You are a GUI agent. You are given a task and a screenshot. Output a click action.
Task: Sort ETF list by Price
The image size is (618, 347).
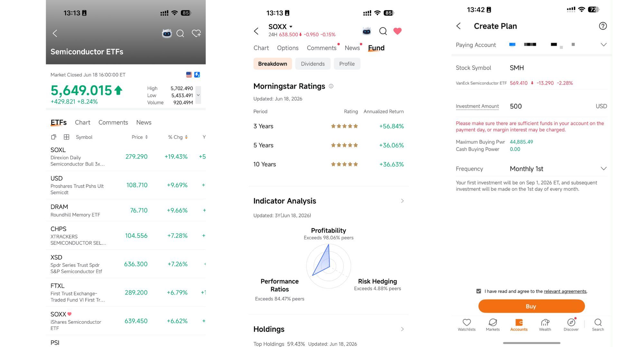[x=140, y=137]
